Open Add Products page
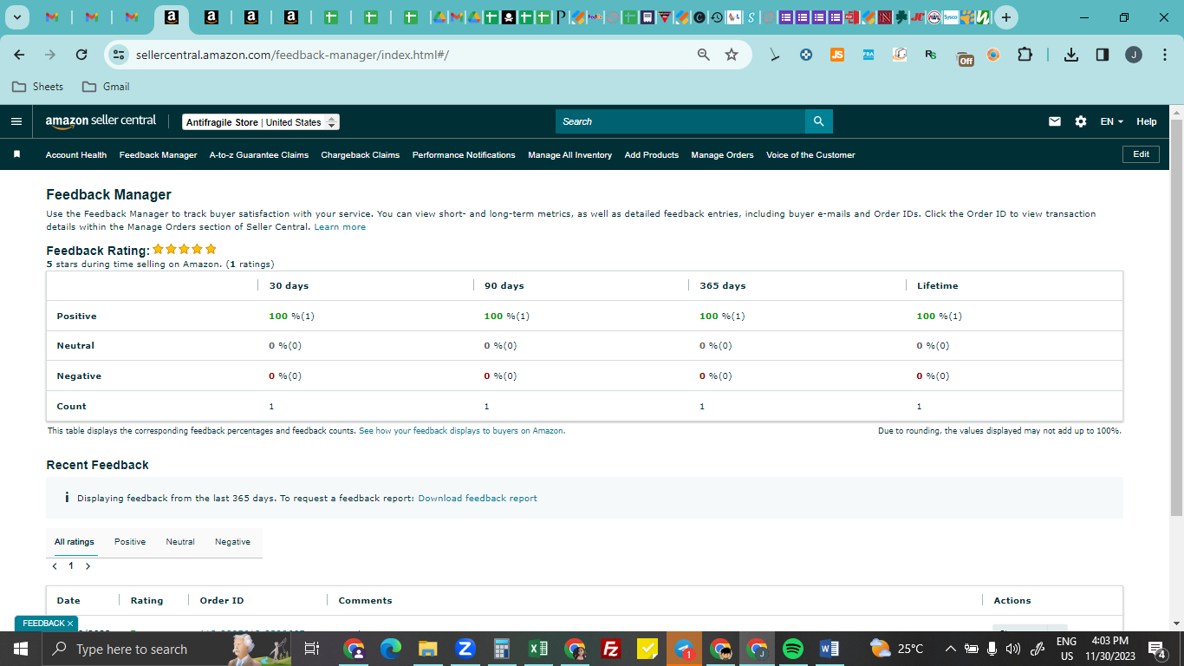 click(x=652, y=155)
